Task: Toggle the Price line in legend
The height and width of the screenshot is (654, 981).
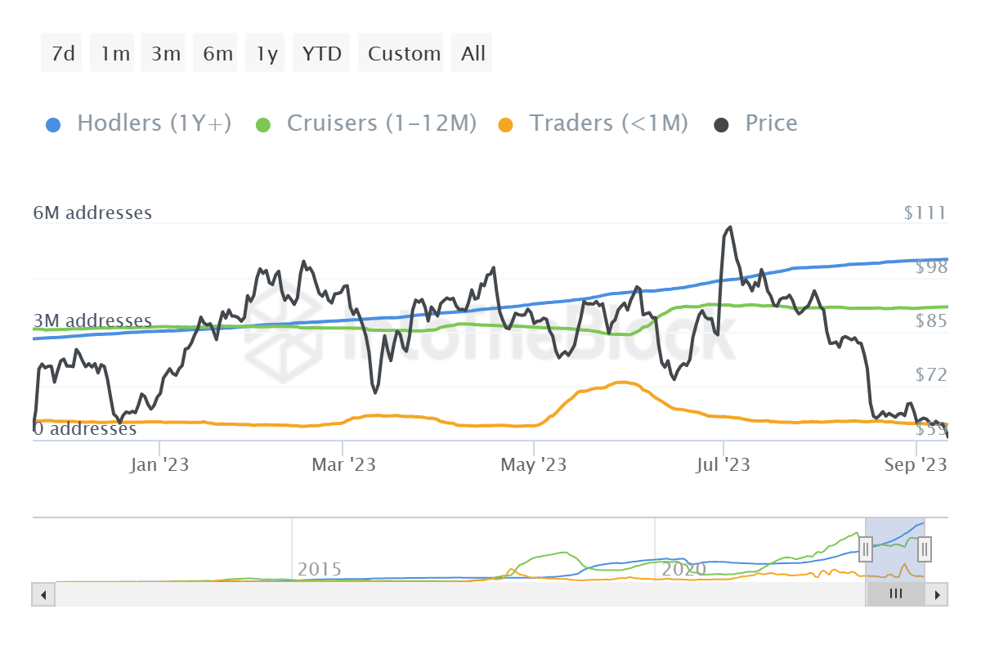Action: pos(771,123)
